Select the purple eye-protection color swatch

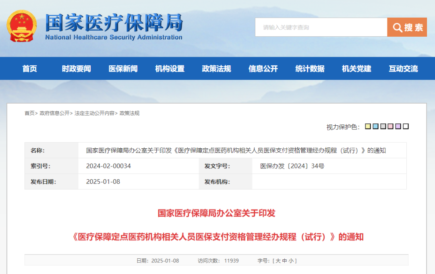[x=398, y=127]
